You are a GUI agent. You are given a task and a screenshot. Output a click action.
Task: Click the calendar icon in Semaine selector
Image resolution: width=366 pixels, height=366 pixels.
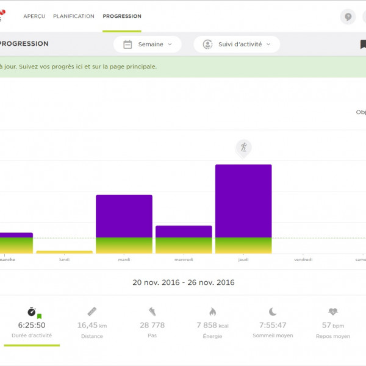128,44
